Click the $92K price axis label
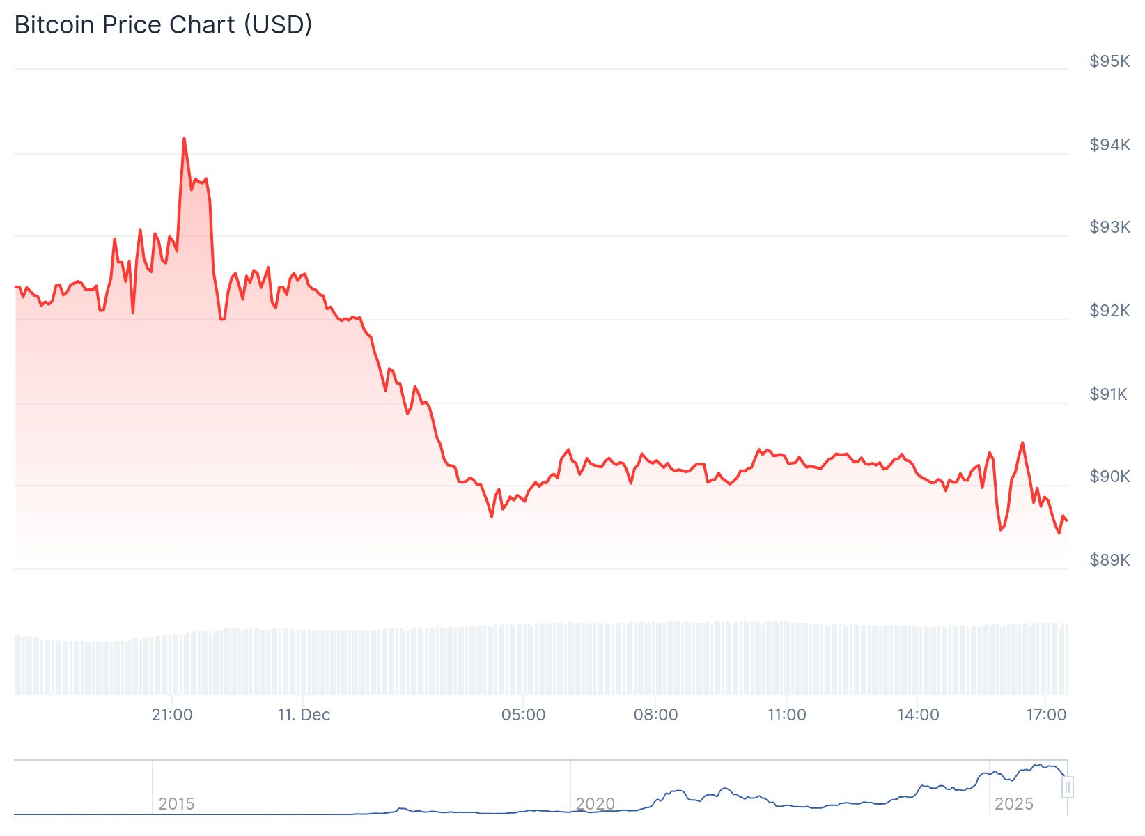The image size is (1145, 836). pyautogui.click(x=1109, y=311)
